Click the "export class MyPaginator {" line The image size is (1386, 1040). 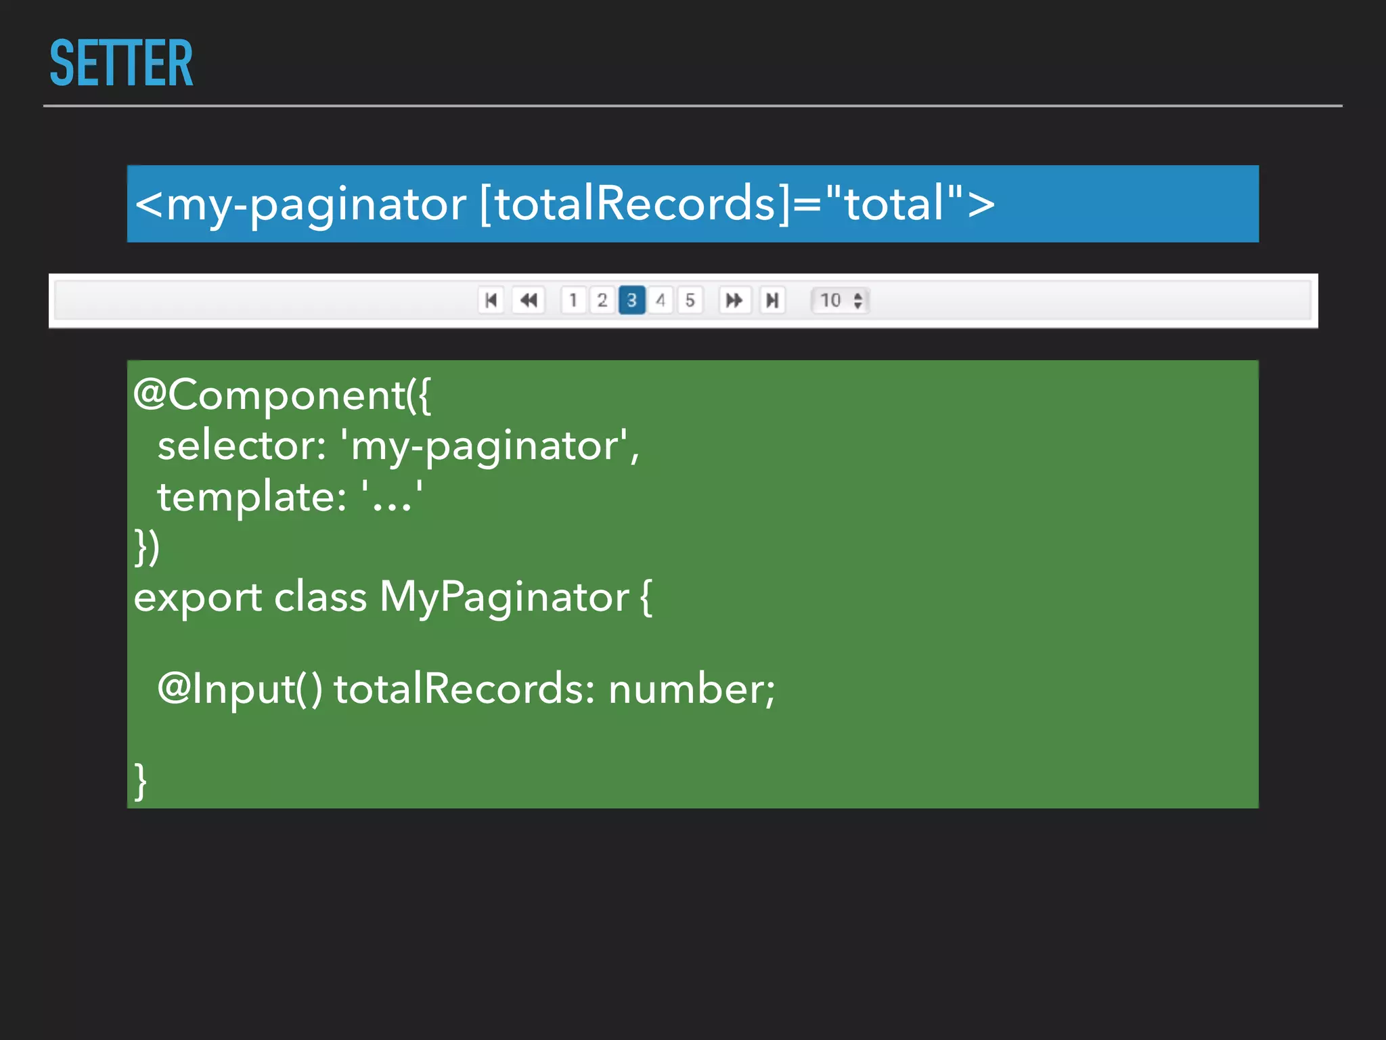pyautogui.click(x=393, y=599)
